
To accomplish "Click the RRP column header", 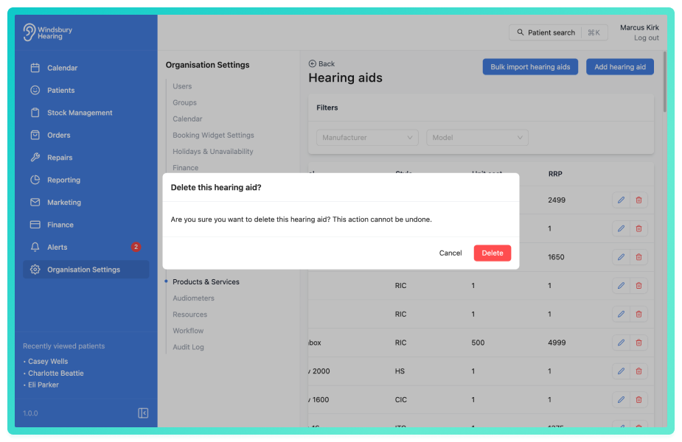I will point(555,174).
